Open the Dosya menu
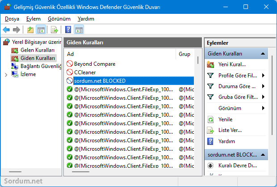The image size is (277, 187). click(12, 19)
